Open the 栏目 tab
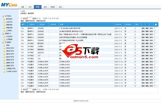 click(x=30, y=7)
